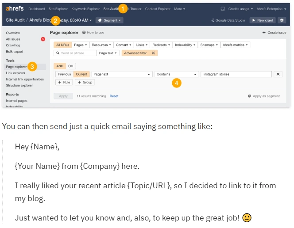
Task: Open the Ahrefs Enterprise account menu
Action: [x=271, y=9]
